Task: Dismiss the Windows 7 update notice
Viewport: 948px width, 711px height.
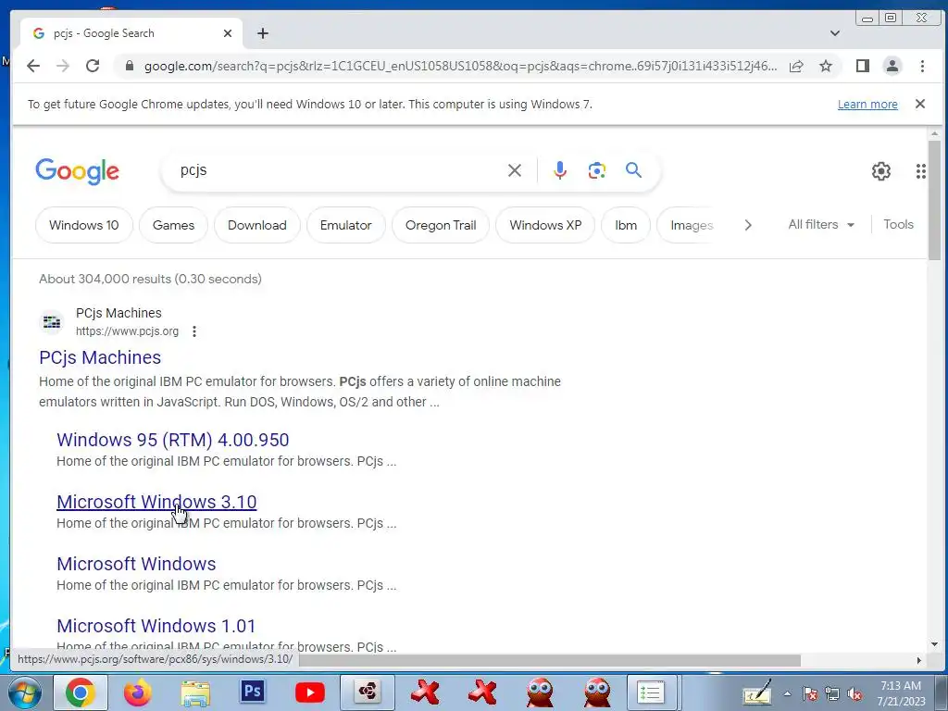Action: point(919,104)
